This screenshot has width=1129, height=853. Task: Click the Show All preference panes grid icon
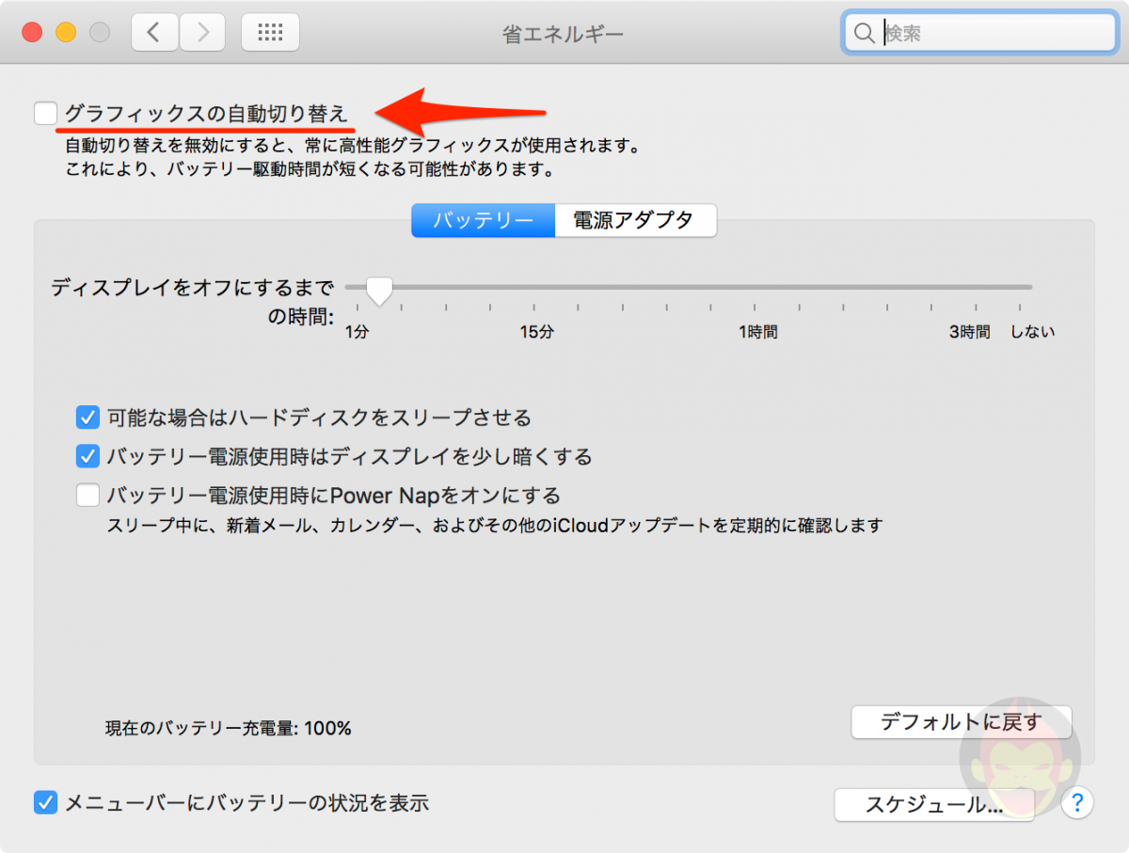point(270,31)
